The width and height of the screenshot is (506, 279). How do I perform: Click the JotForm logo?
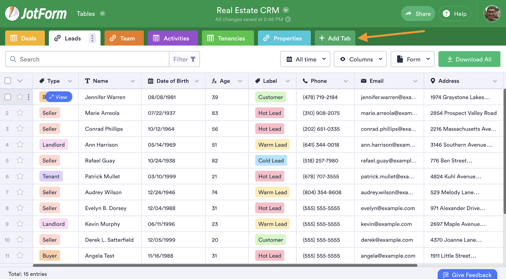point(36,14)
